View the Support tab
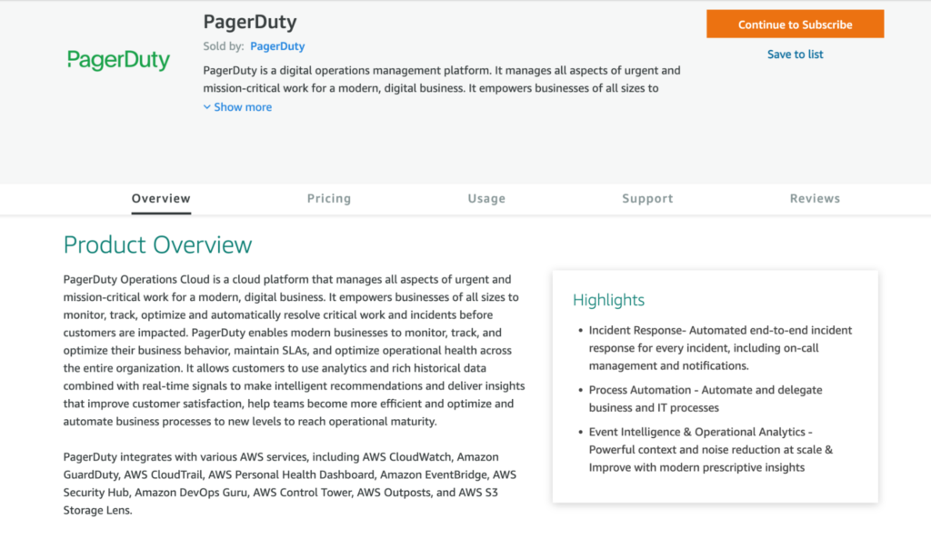The image size is (931, 539). click(647, 198)
